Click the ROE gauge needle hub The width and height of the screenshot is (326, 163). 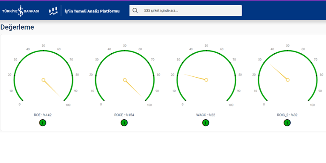(x=43, y=80)
